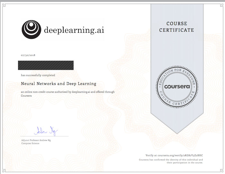
Task: Click 'Coursera has confirmed the identity' statement
Action: [x=171, y=160]
